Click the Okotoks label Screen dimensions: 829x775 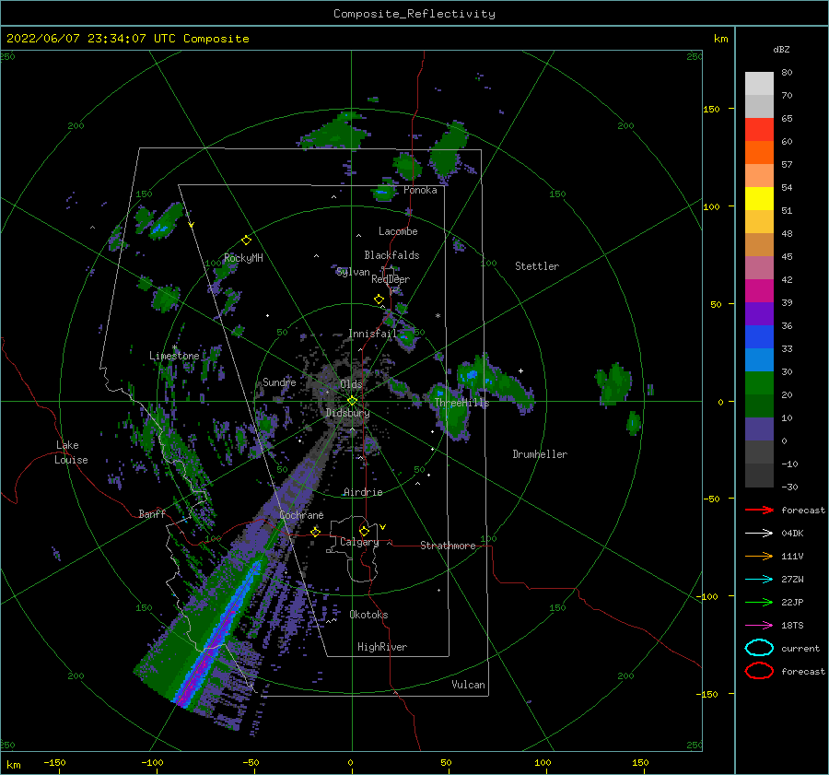pyautogui.click(x=368, y=615)
